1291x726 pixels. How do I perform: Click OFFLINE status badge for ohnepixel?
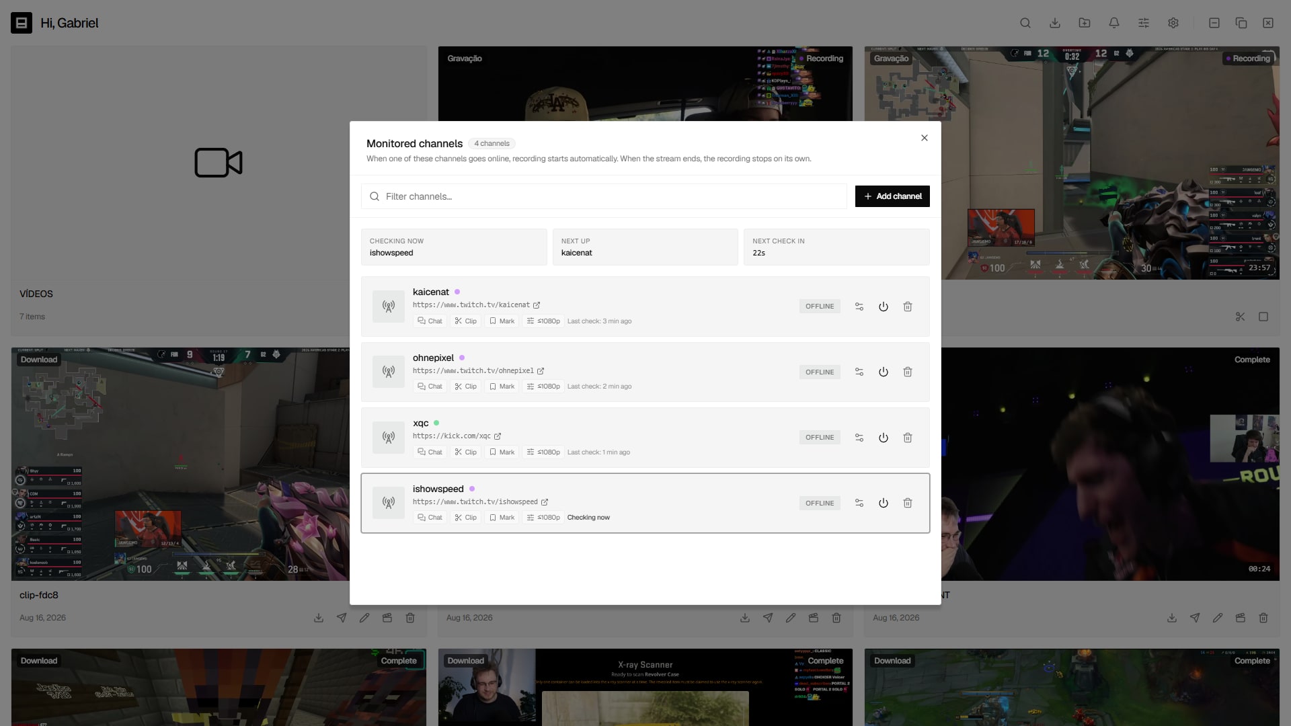pyautogui.click(x=820, y=372)
